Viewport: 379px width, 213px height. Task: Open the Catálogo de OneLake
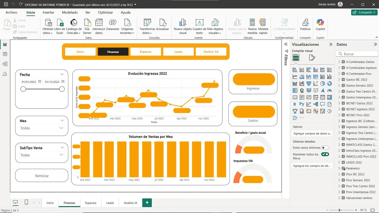click(74, 27)
